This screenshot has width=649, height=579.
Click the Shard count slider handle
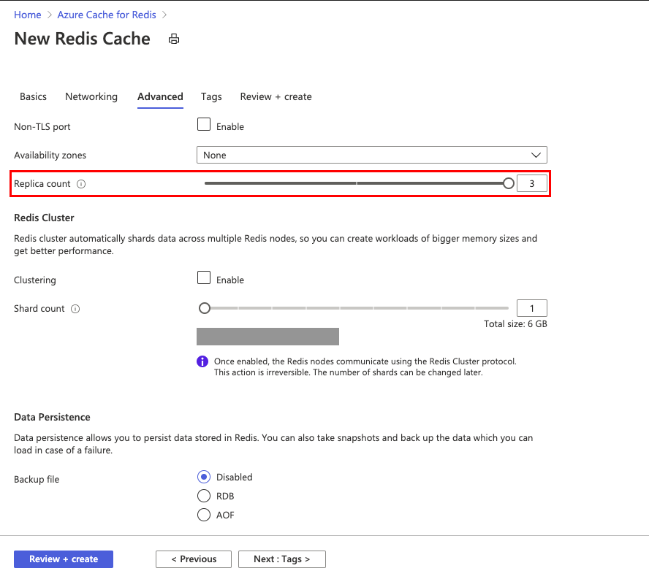click(x=205, y=308)
